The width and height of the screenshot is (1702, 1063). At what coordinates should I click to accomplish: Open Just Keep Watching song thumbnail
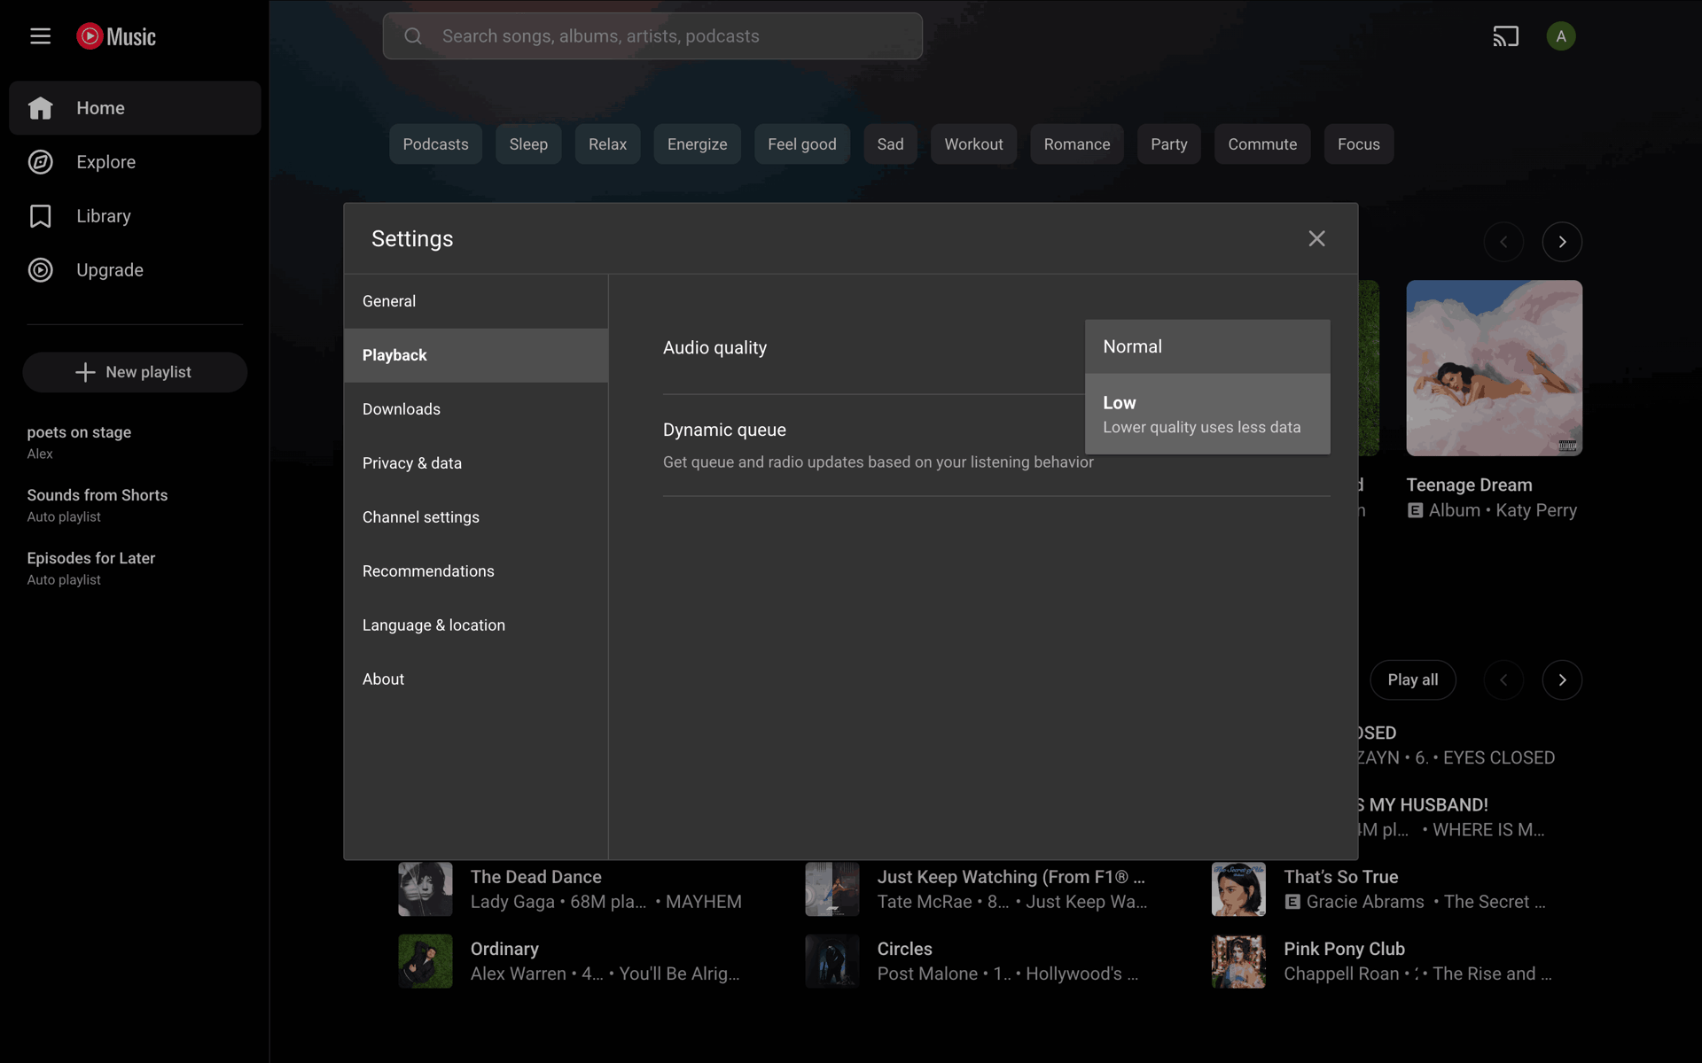[x=831, y=888]
